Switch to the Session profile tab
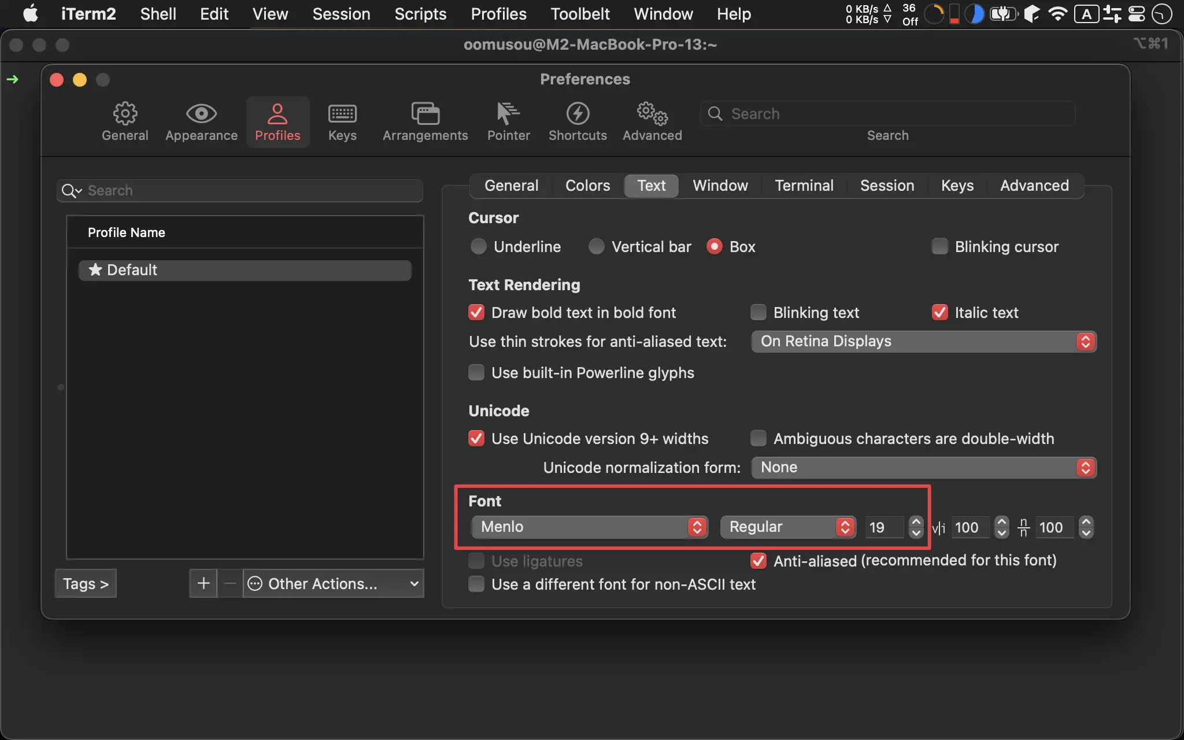The width and height of the screenshot is (1184, 740). (887, 186)
